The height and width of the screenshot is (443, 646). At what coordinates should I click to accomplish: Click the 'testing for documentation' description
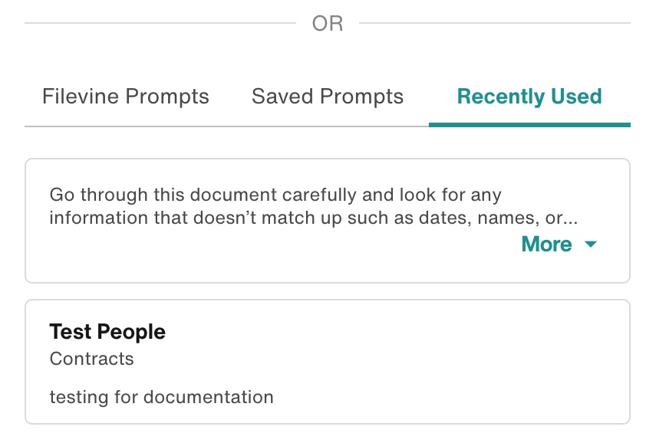point(161,397)
